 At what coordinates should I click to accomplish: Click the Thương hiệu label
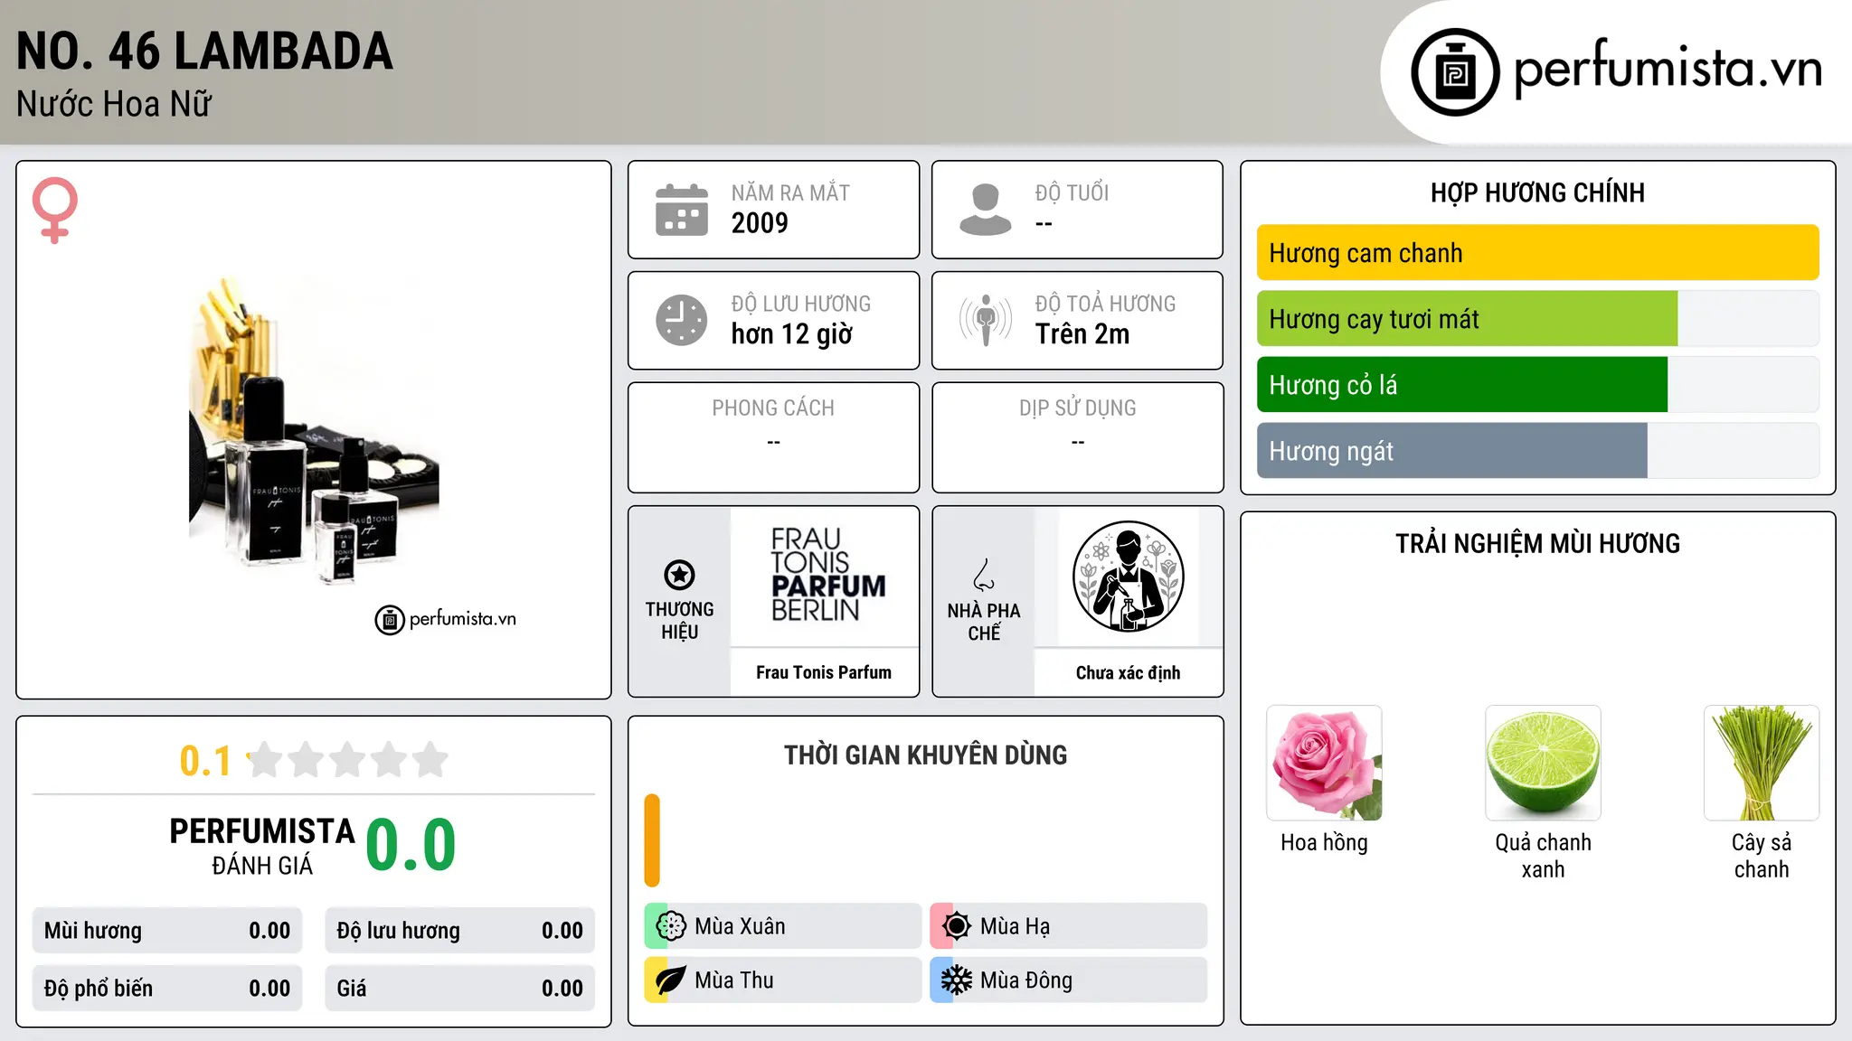coord(679,621)
